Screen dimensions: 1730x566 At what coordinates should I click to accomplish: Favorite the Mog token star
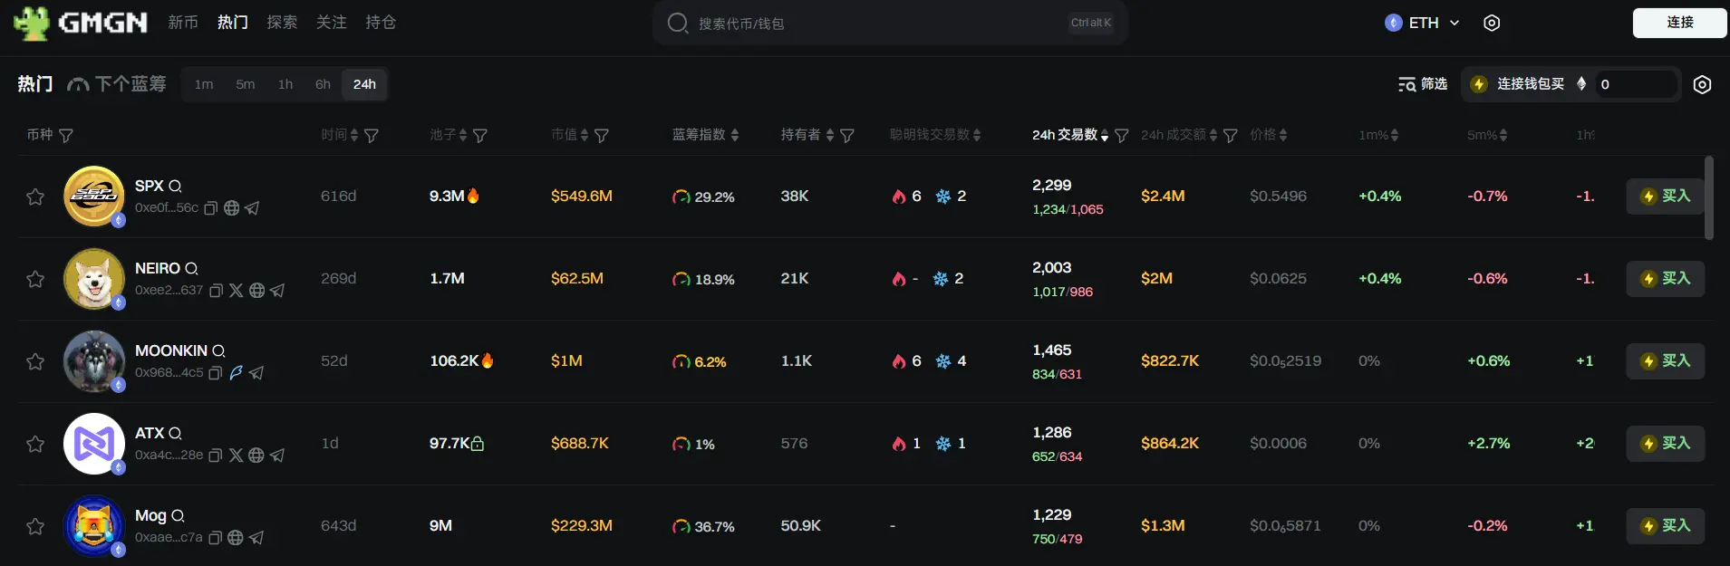pyautogui.click(x=35, y=526)
